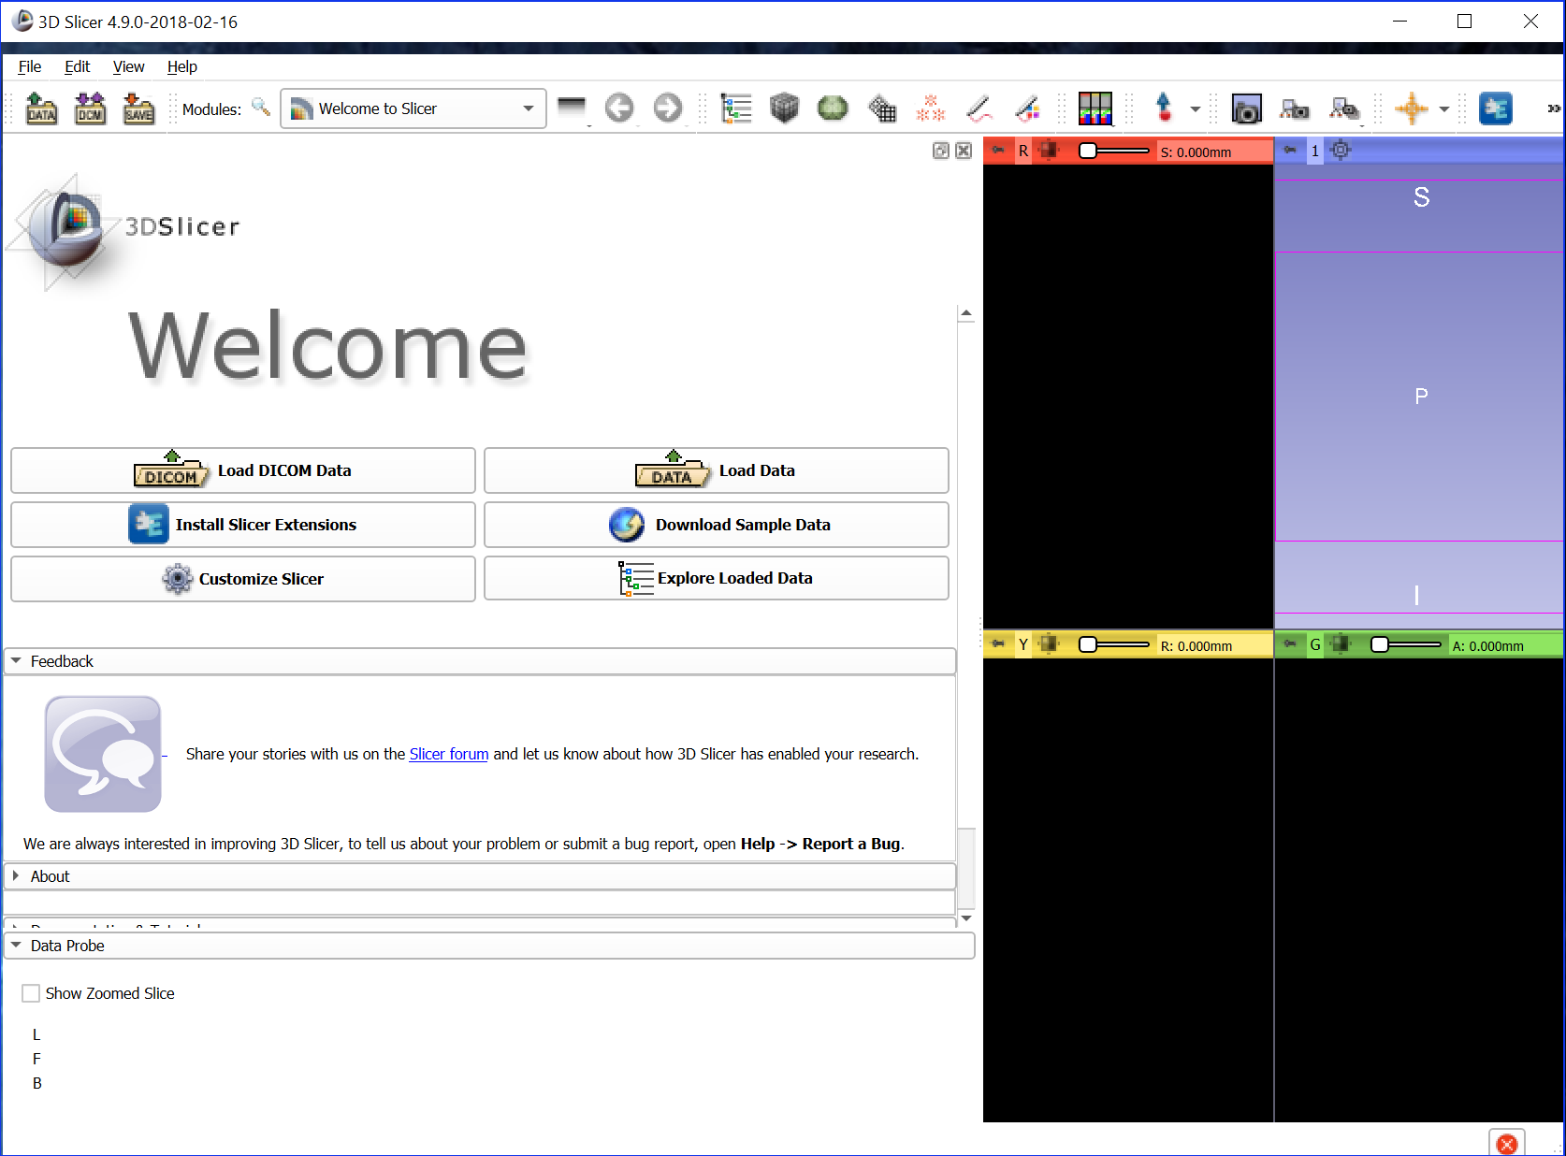Image resolution: width=1566 pixels, height=1156 pixels.
Task: Click the Explore Loaded Data button
Action: [717, 578]
